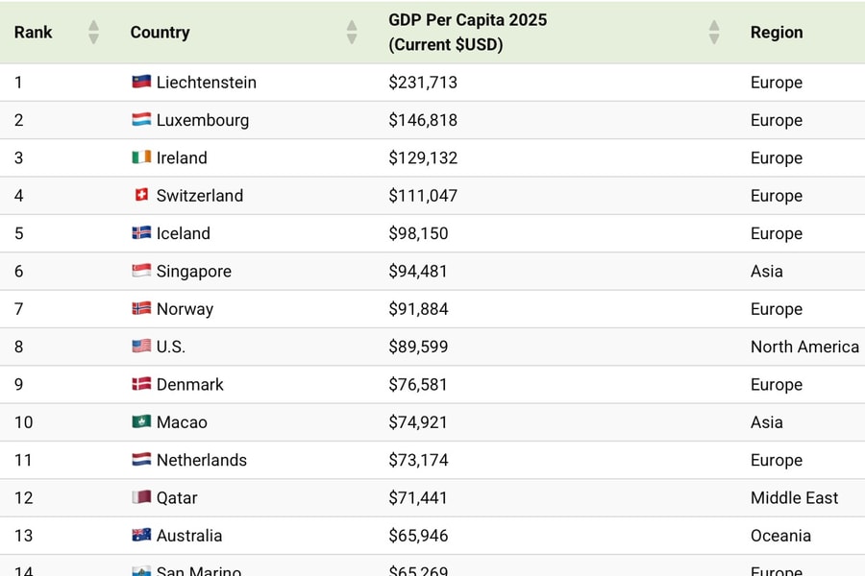Click the Ireland flag icon
The width and height of the screenshot is (865, 576).
[141, 157]
